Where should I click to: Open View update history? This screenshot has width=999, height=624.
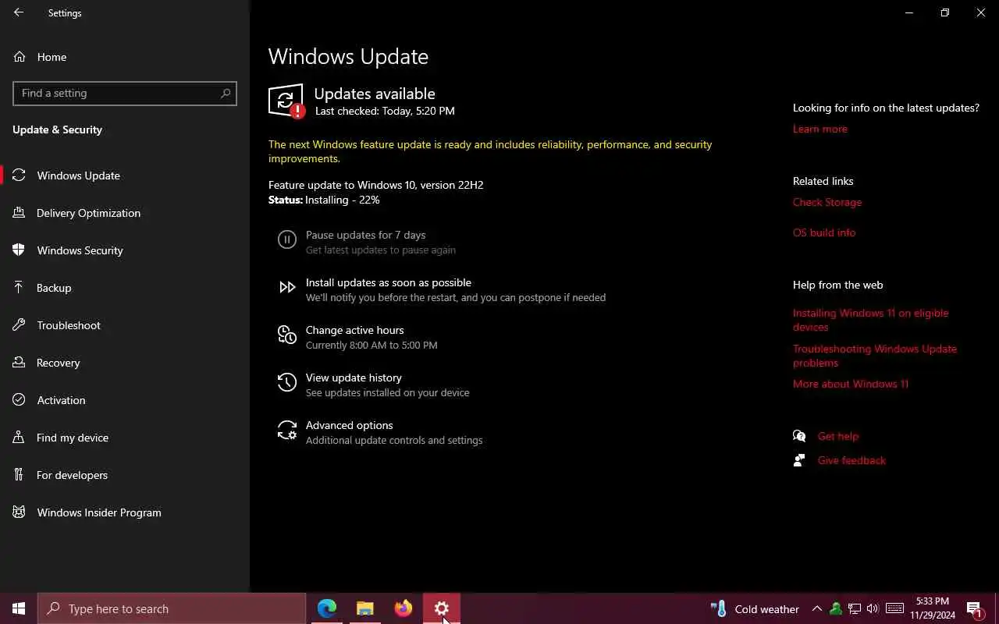[x=354, y=378]
